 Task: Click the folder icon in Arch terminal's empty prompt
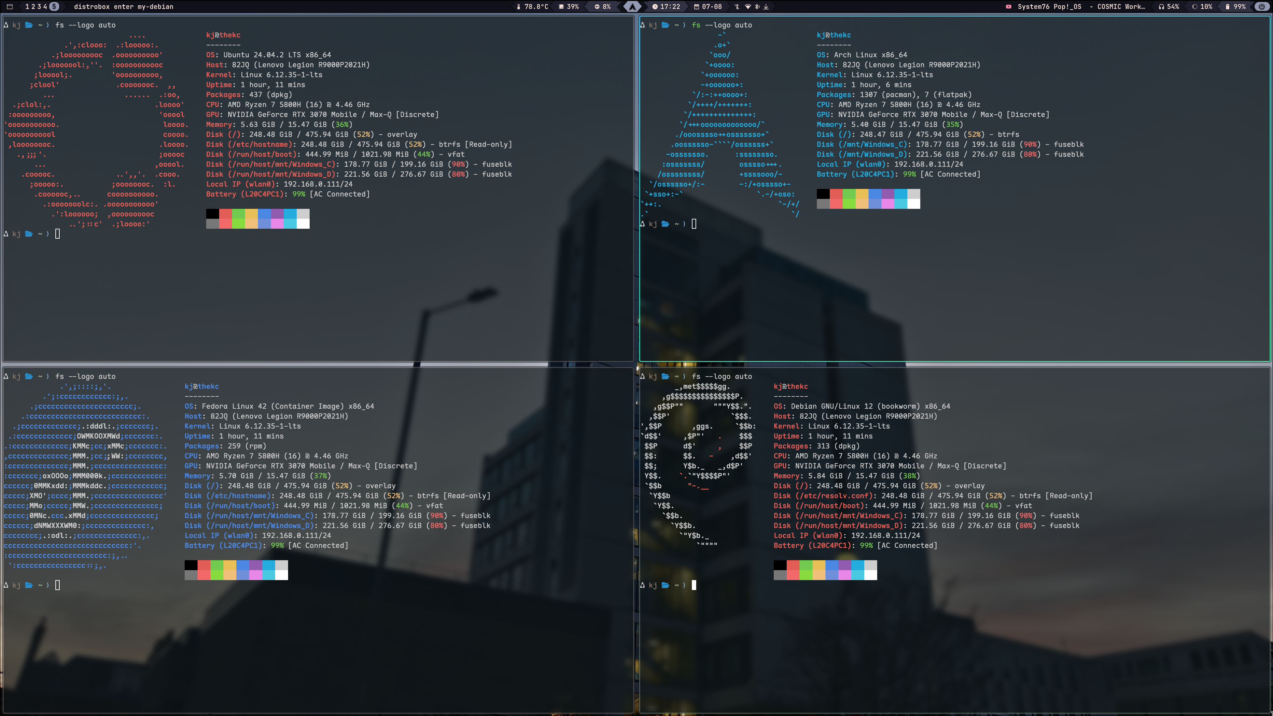[665, 224]
